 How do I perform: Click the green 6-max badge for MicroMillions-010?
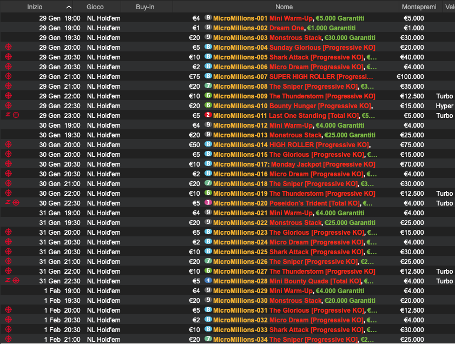point(208,105)
